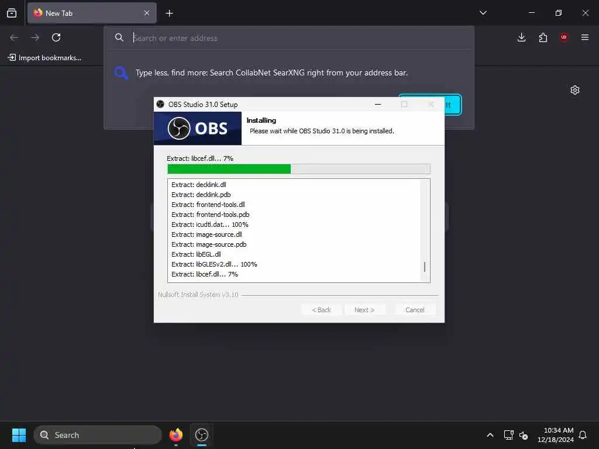Go back one page in Firefox
This screenshot has width=599, height=449.
pos(14,37)
